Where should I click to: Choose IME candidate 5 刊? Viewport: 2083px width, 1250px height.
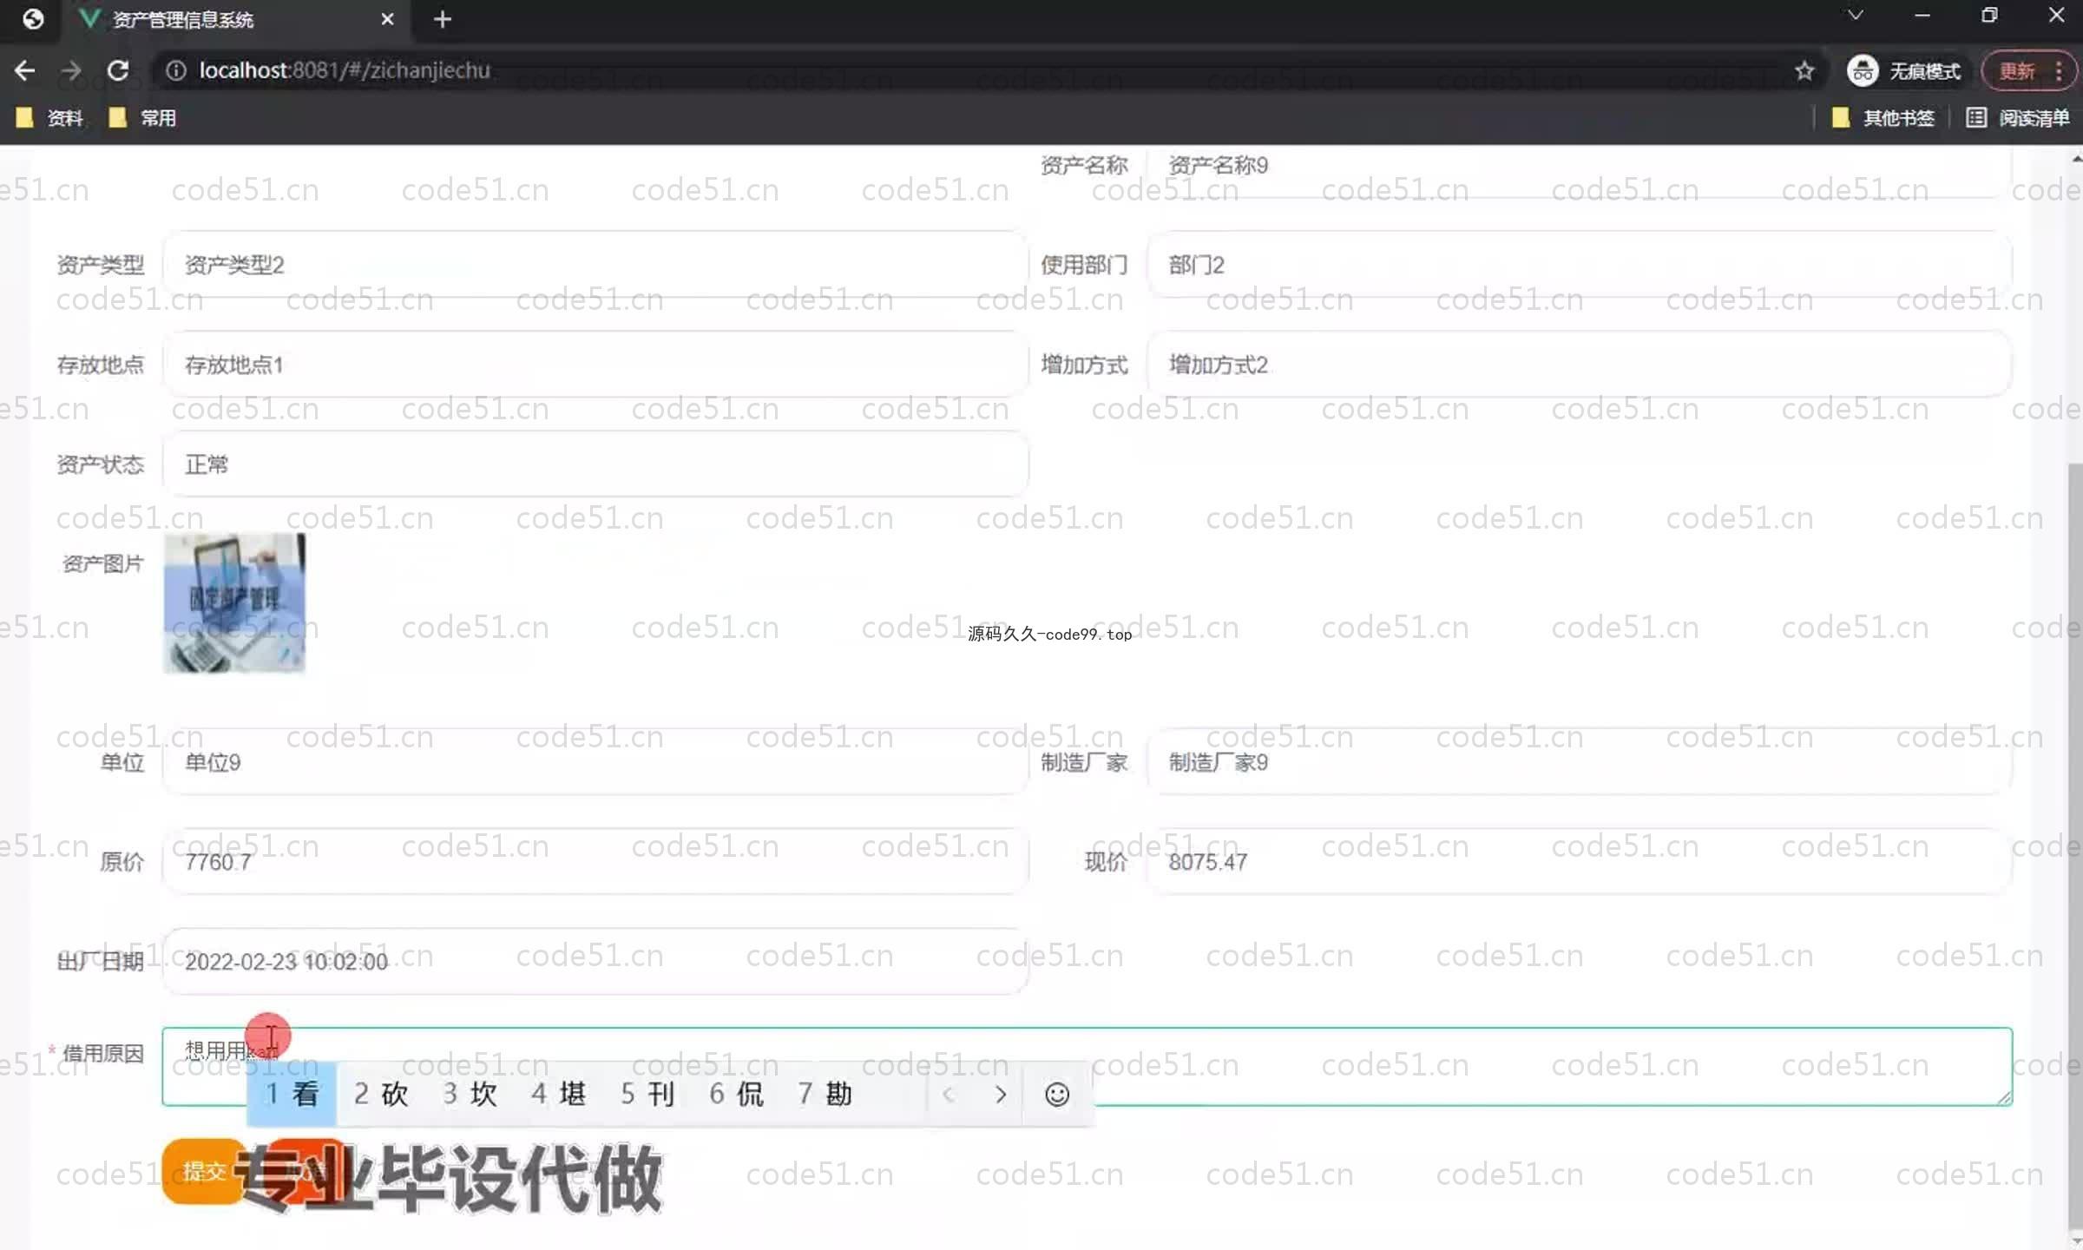(647, 1094)
